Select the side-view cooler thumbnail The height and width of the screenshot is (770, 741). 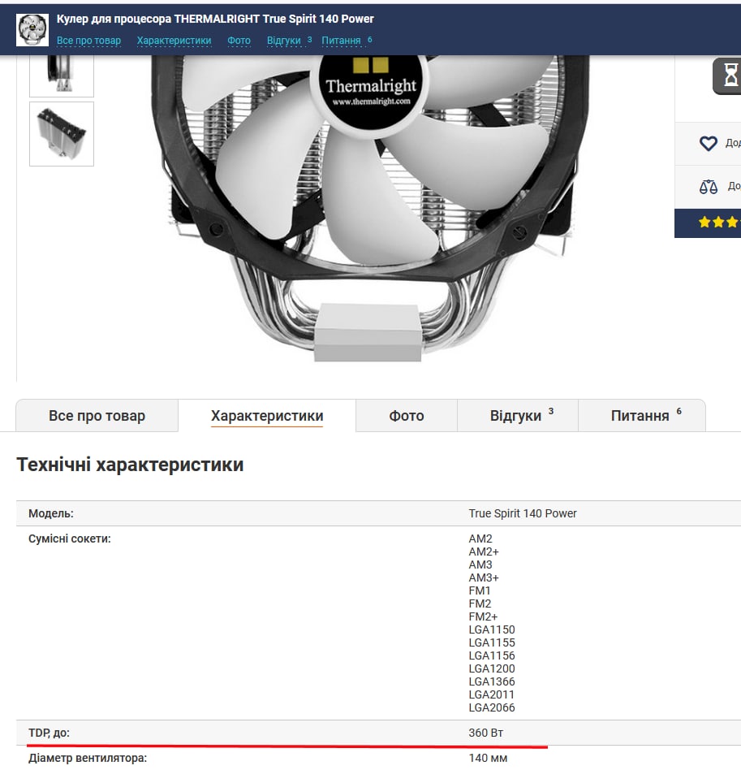[x=62, y=76]
